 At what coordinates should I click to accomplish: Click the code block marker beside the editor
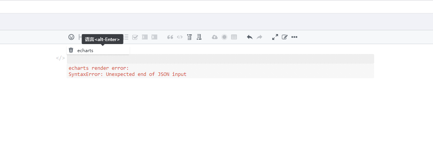(x=60, y=58)
